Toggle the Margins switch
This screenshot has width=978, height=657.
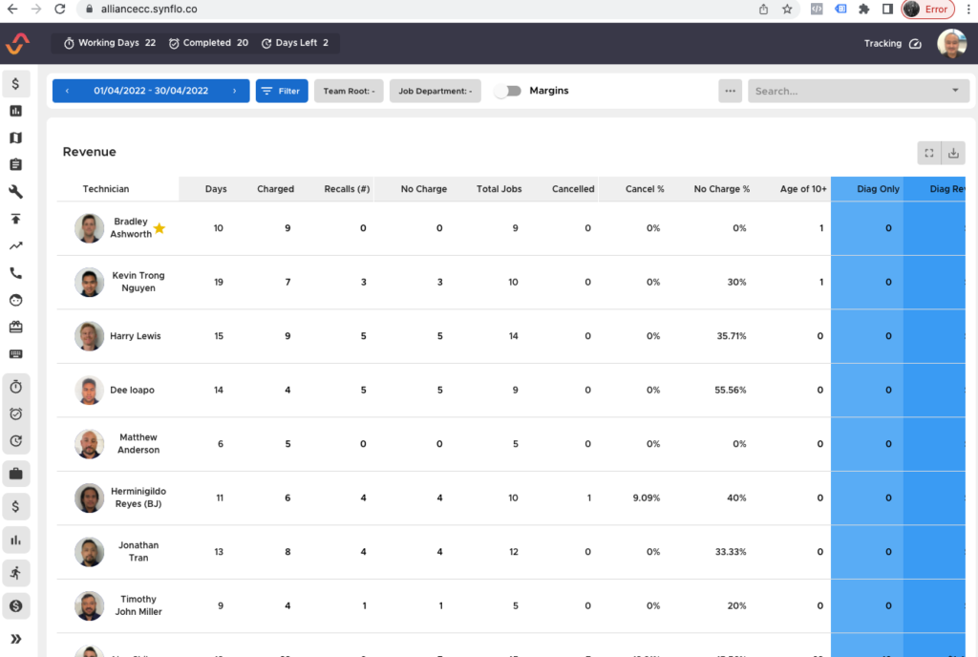point(508,91)
